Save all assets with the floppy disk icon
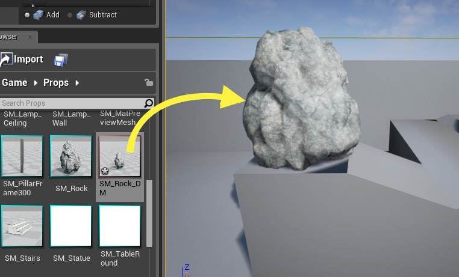This screenshot has height=277, width=459. (x=61, y=60)
